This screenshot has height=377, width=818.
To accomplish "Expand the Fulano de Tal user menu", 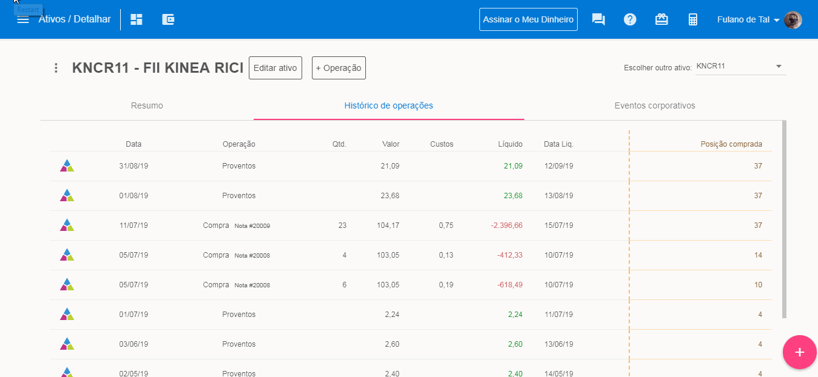I will click(x=748, y=19).
